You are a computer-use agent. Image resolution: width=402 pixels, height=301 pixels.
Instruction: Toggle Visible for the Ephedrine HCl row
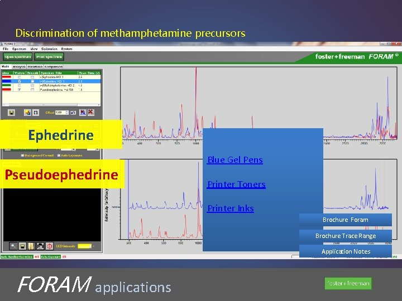19,77
